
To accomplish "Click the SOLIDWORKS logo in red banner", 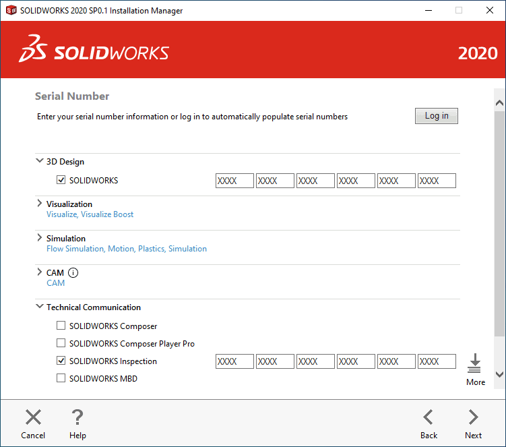I will tap(94, 53).
